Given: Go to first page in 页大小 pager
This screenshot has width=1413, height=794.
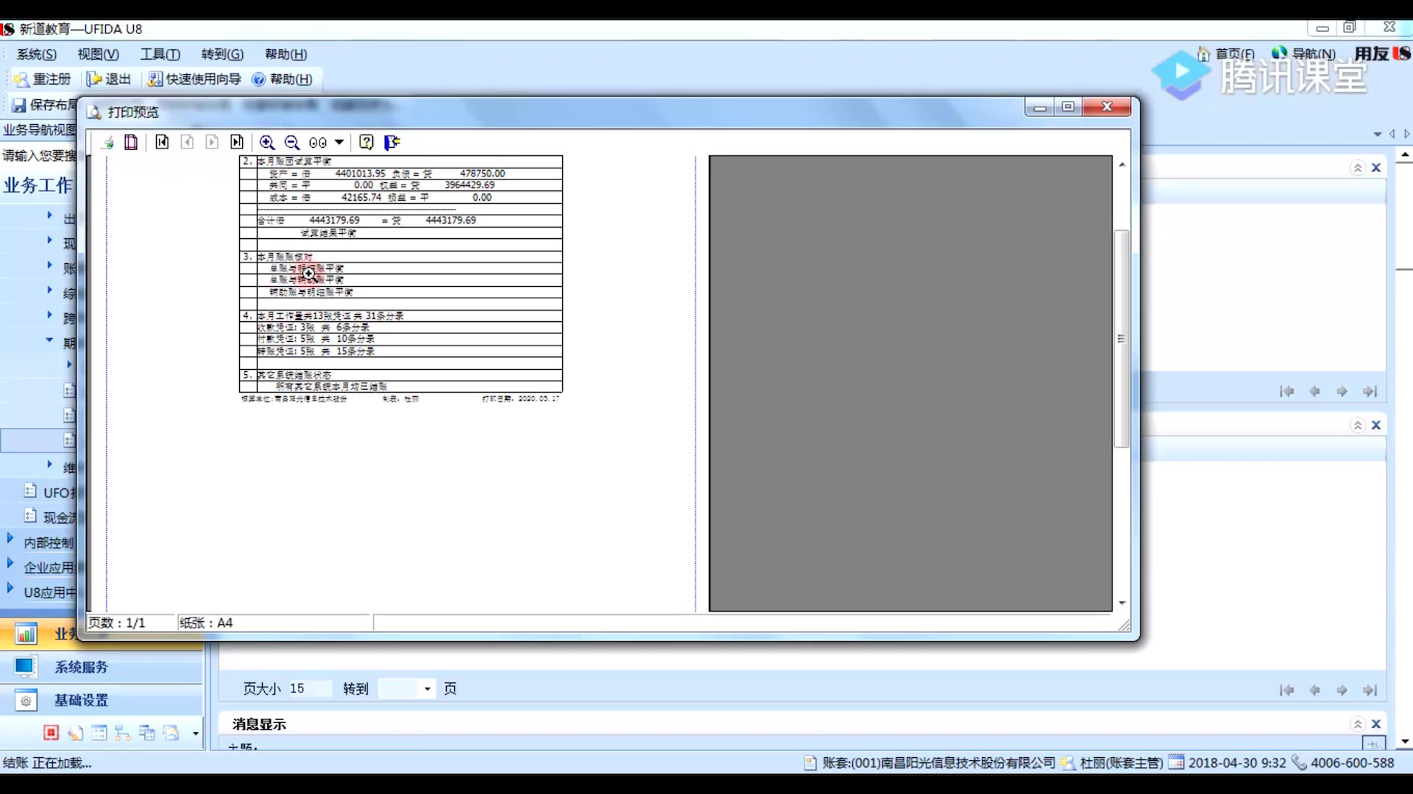Looking at the screenshot, I should (1286, 690).
